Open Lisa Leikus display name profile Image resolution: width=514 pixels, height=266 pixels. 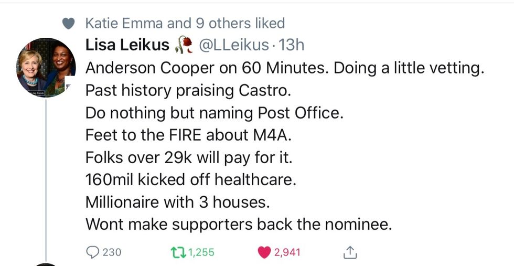coord(127,46)
